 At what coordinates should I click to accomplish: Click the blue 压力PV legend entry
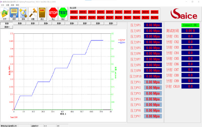pyautogui.click(x=122, y=42)
